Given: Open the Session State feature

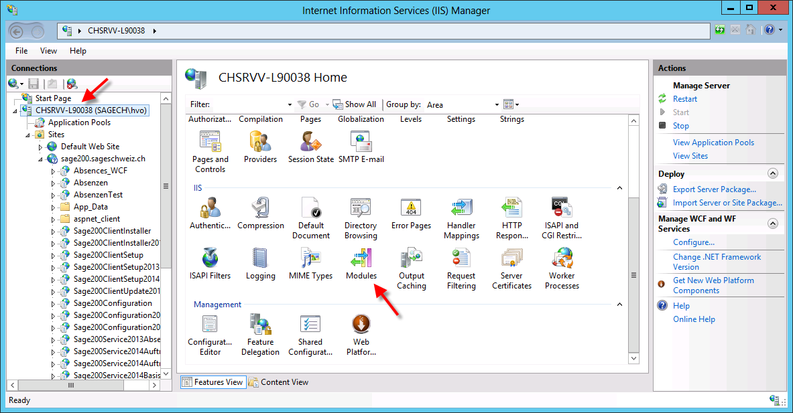Looking at the screenshot, I should [x=310, y=147].
